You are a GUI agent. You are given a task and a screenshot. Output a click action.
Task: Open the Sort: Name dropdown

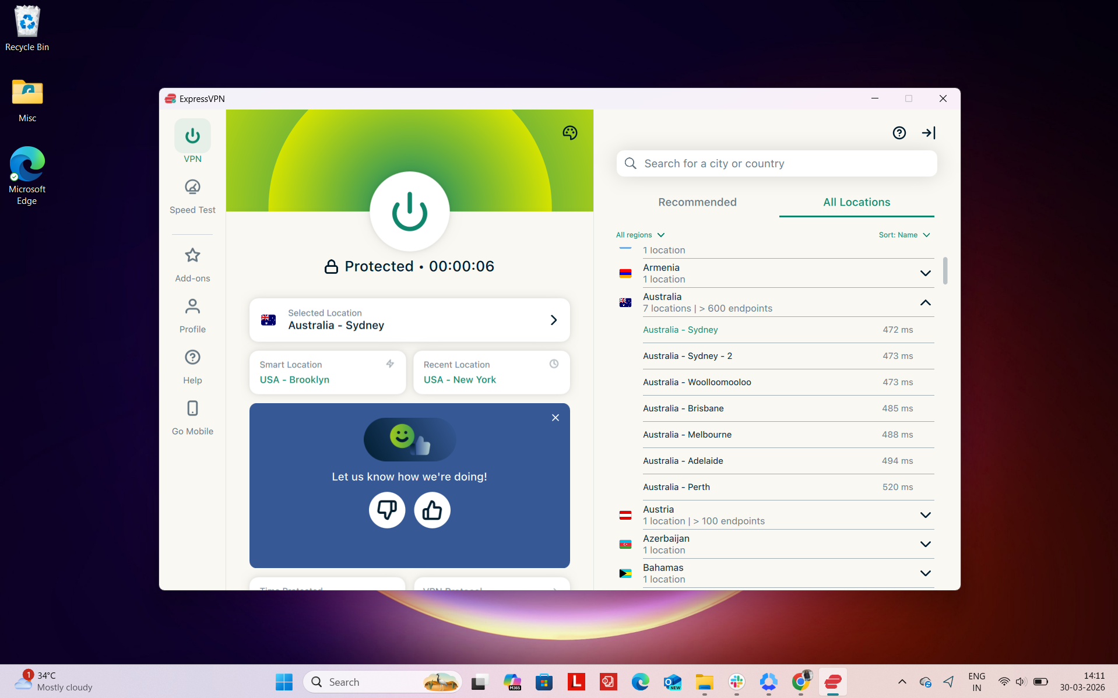click(x=903, y=235)
